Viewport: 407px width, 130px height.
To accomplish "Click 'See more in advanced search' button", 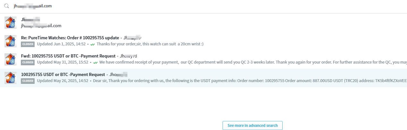I will click(x=252, y=126).
